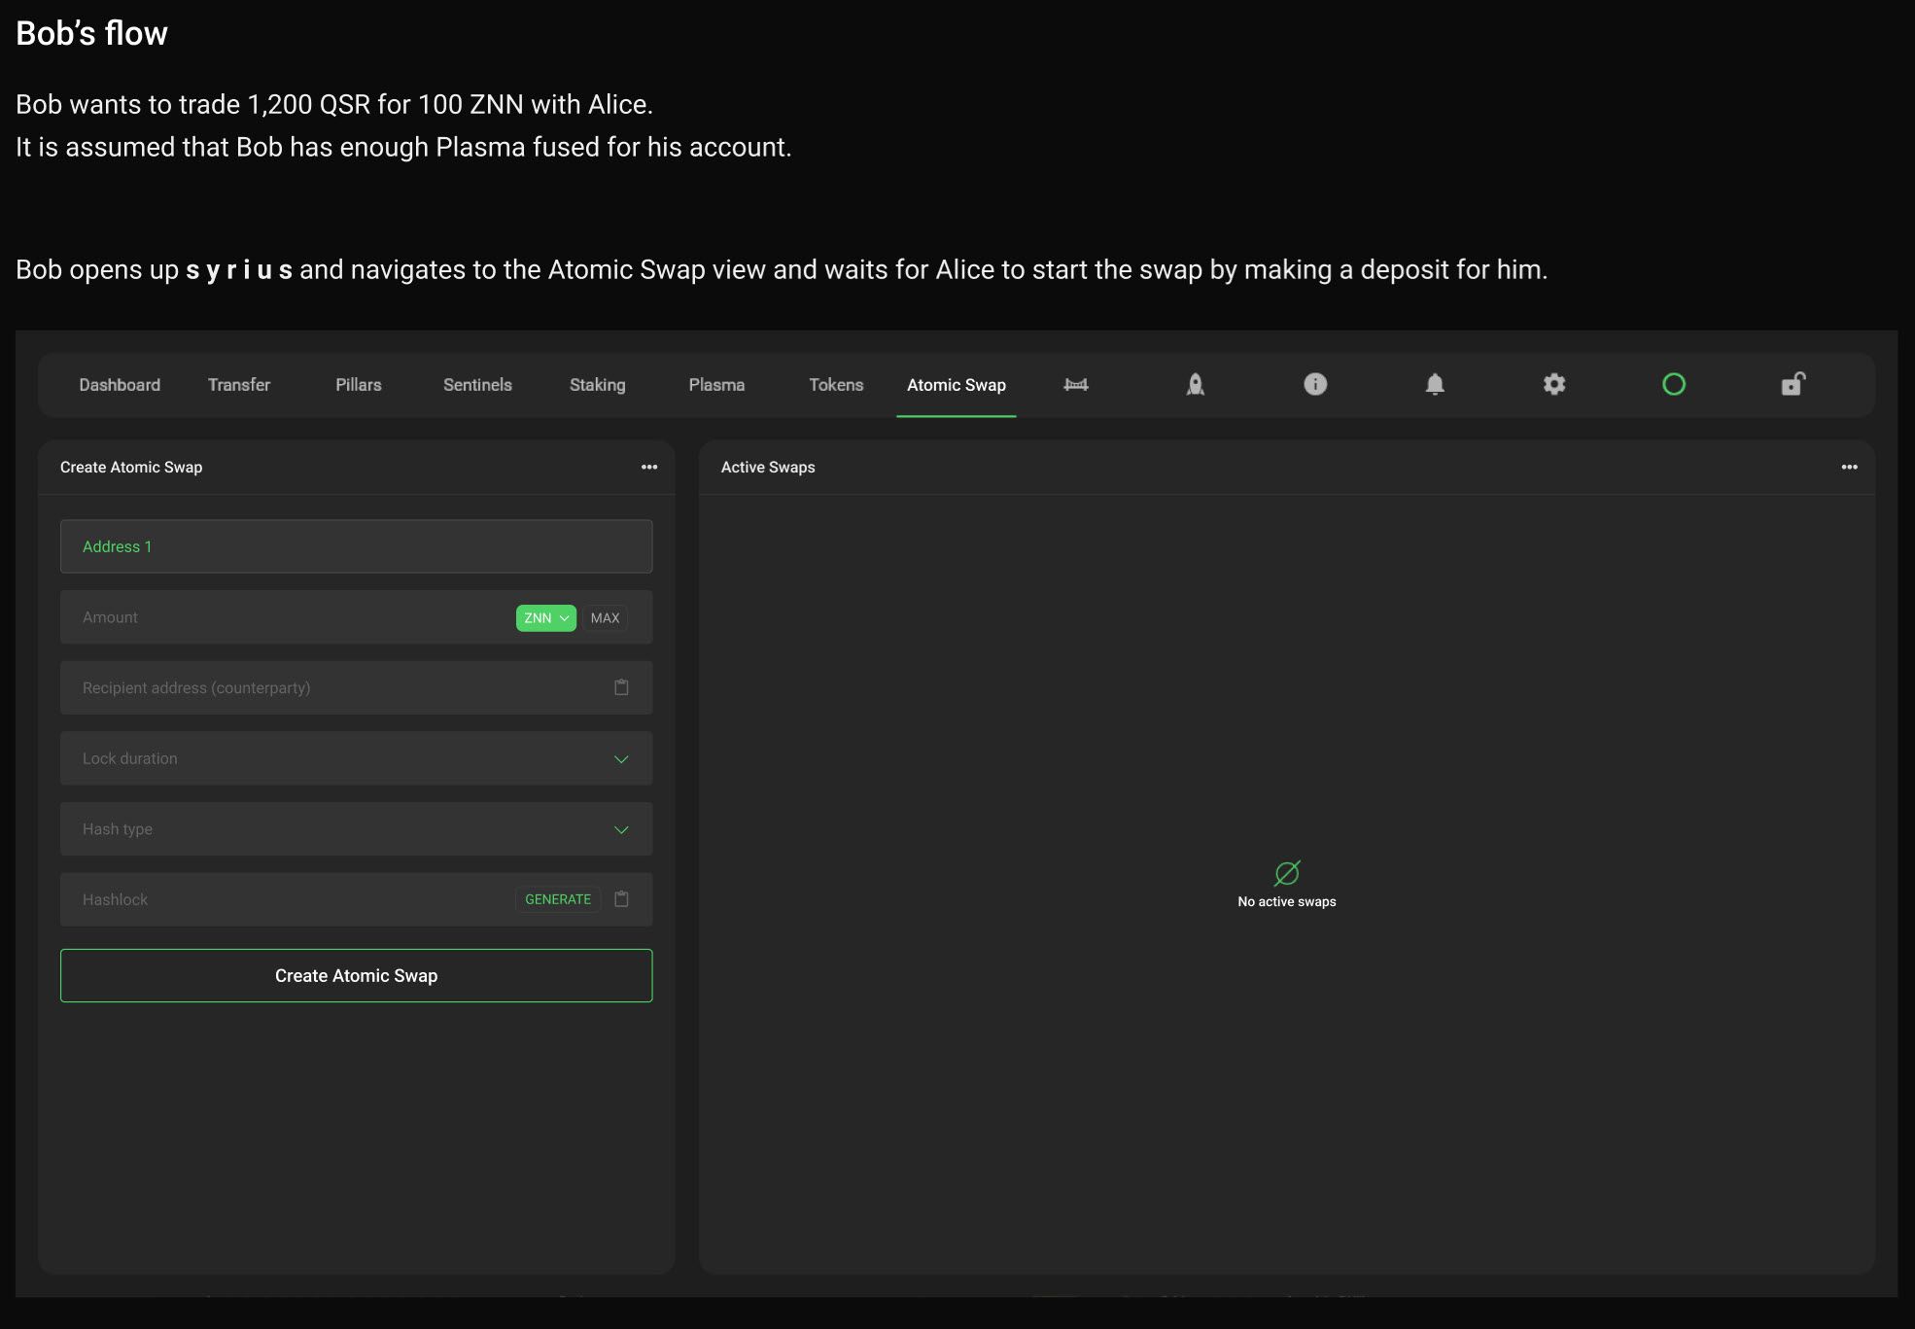Click the green sync status circle
The height and width of the screenshot is (1329, 1915).
pos(1674,385)
